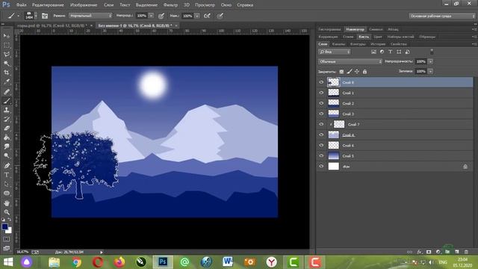Filter layers by pixel layers
Viewport: 478px width, 269px height.
pyautogui.click(x=373, y=52)
